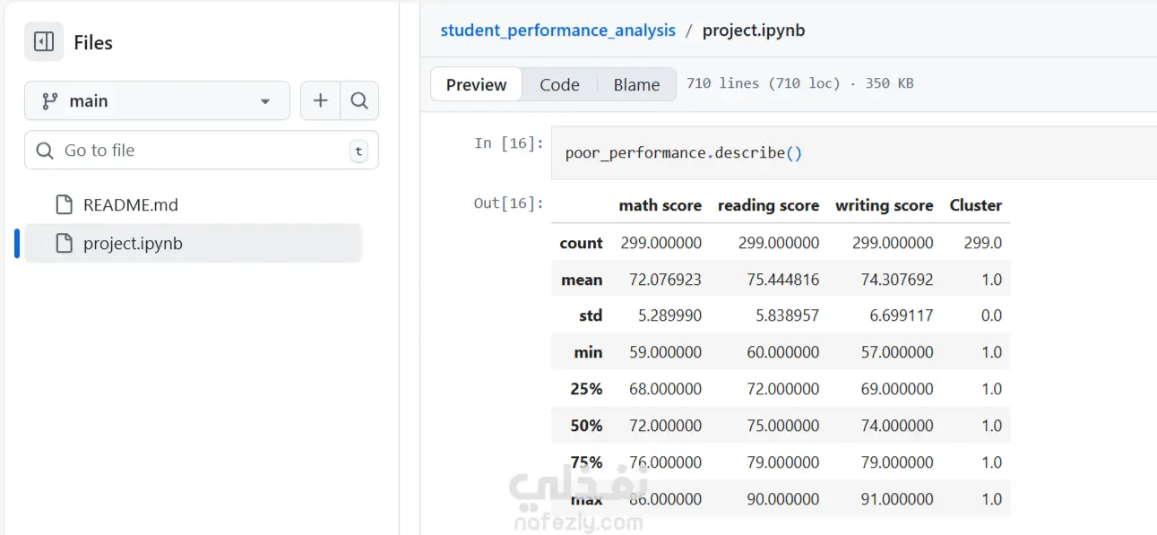Click the 't' keyboard shortcut hint
The image size is (1157, 535).
358,151
